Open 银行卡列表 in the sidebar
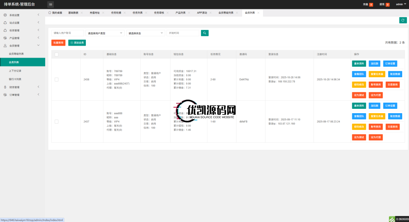The width and height of the screenshot is (409, 222). [x=15, y=79]
